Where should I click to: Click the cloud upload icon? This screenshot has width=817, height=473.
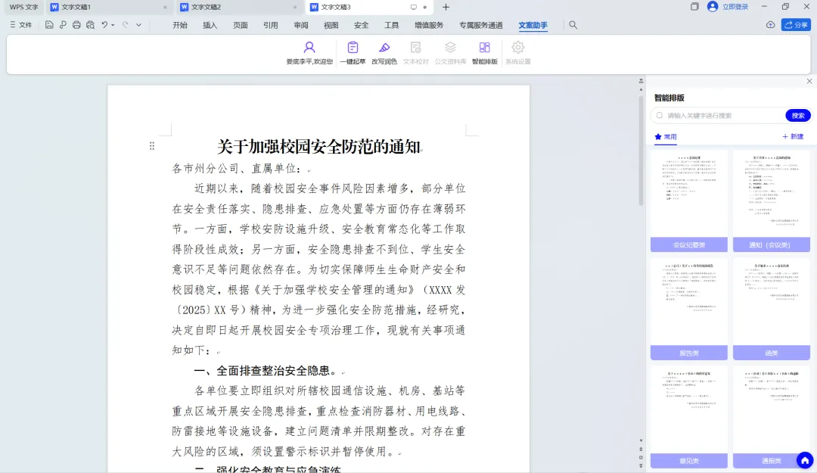[x=770, y=24]
